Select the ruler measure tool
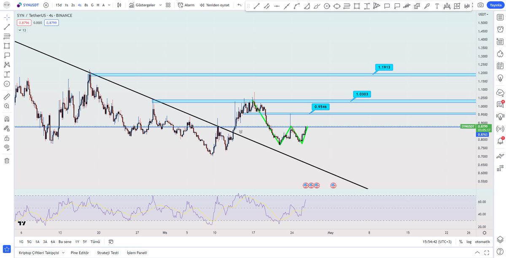506x258 pixels. tap(7, 97)
